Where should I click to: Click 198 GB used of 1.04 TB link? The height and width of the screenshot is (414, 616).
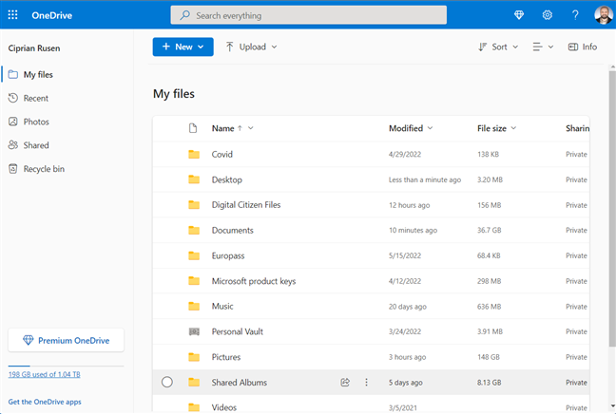44,374
